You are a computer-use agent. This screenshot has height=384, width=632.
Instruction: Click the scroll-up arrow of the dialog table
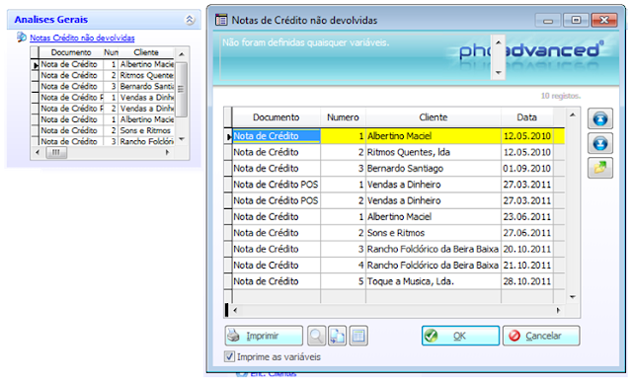[x=573, y=115]
